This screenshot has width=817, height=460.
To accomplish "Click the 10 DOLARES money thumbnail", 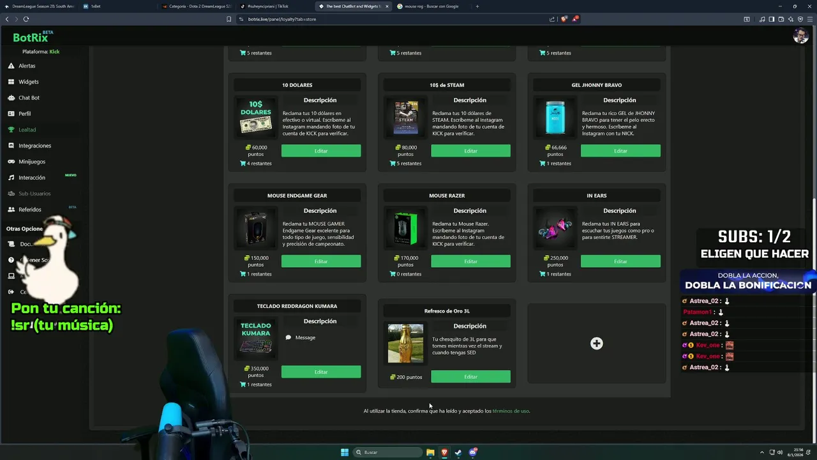I will pos(255,117).
